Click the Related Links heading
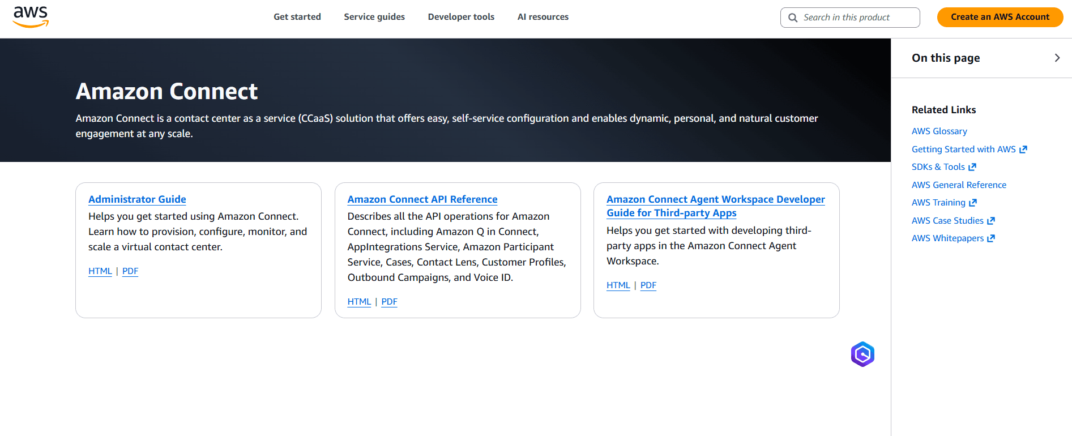The height and width of the screenshot is (436, 1072). tap(943, 110)
